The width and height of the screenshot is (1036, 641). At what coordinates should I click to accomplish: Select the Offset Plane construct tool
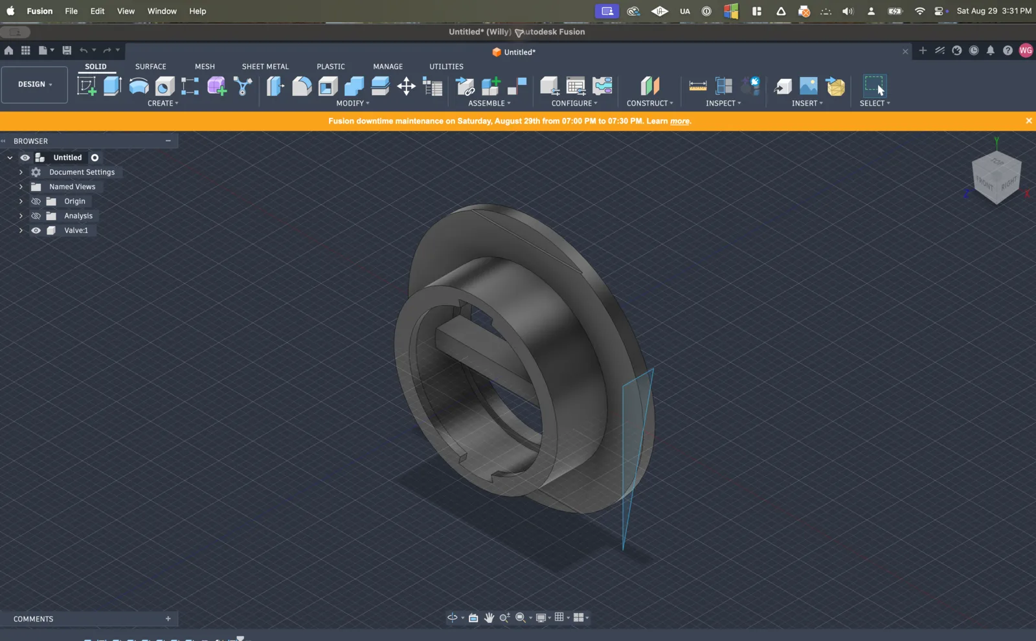[x=649, y=85]
